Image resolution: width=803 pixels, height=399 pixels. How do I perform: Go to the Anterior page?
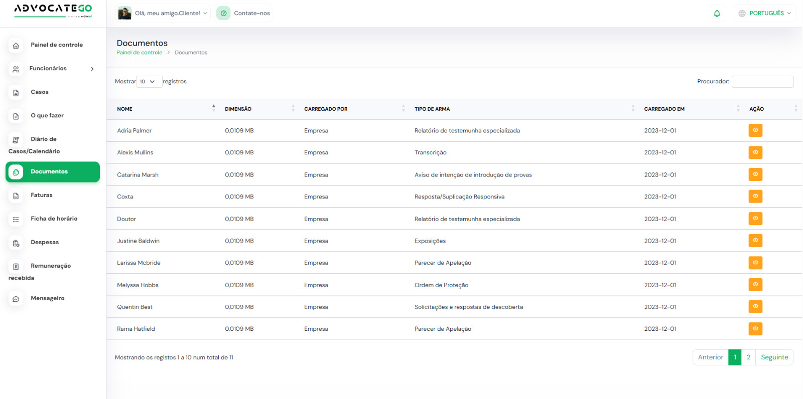click(x=711, y=357)
